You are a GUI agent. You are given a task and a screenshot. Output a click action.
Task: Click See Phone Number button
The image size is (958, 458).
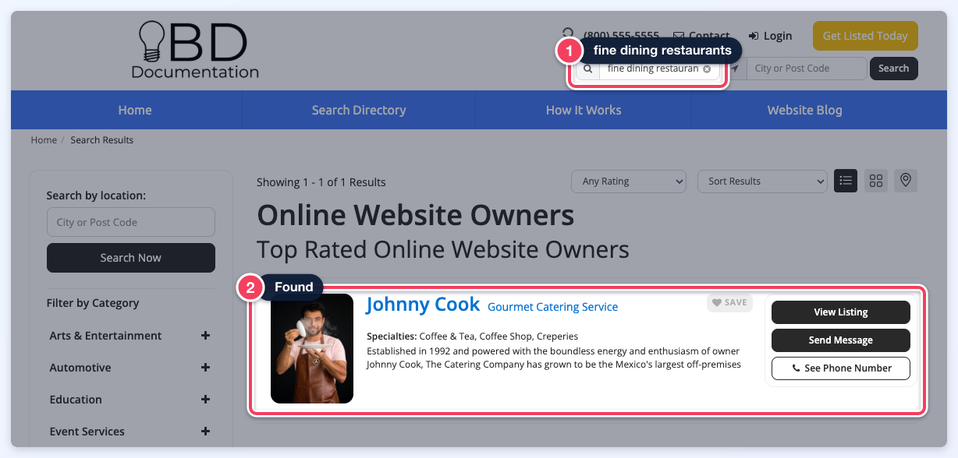pyautogui.click(x=841, y=368)
